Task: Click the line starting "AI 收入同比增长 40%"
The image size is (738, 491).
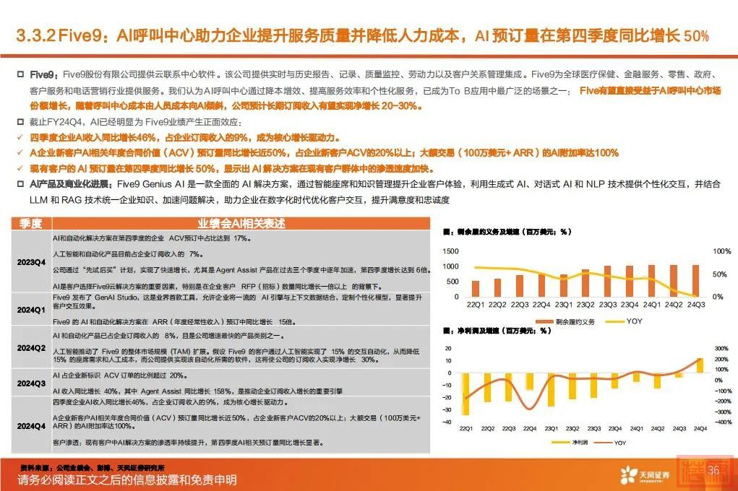Action: pyautogui.click(x=197, y=391)
